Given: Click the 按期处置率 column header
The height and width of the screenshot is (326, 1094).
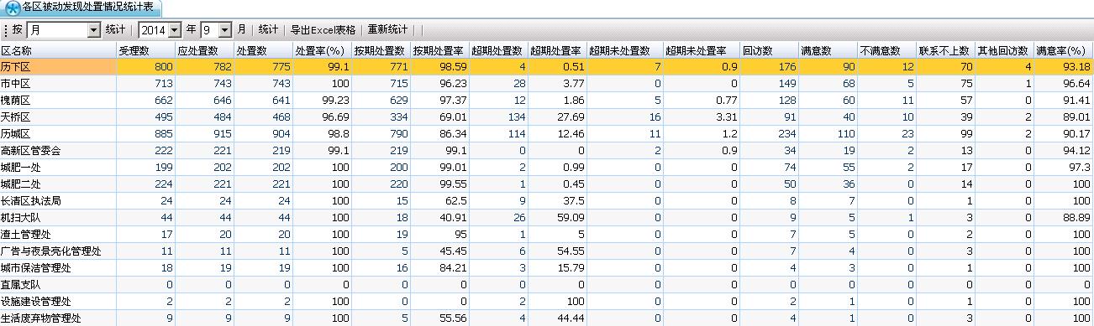Looking at the screenshot, I should pos(439,51).
